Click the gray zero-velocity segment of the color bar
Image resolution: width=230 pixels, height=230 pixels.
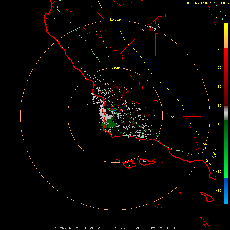pos(226,113)
